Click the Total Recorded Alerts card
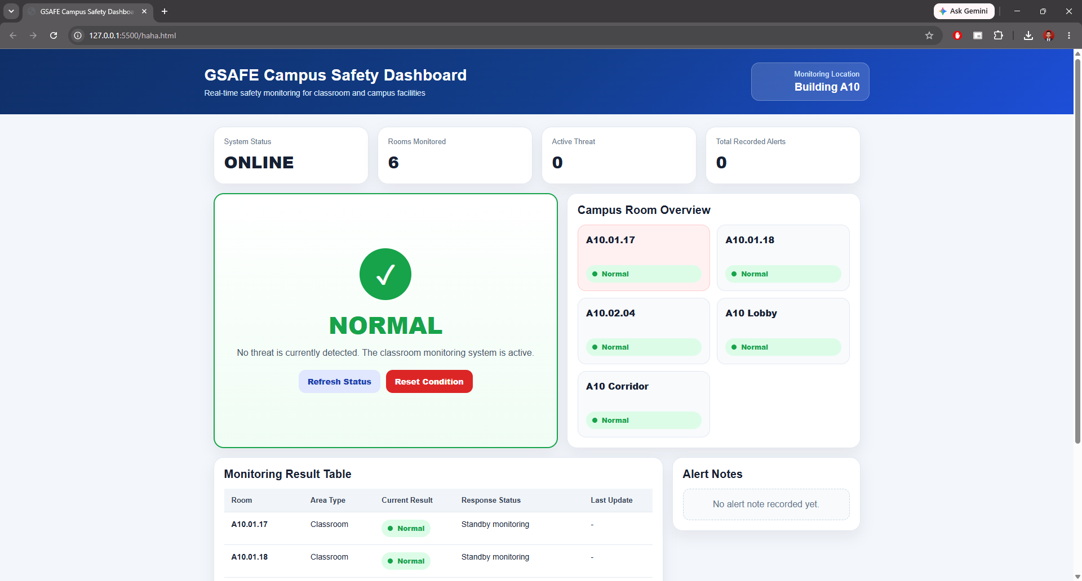 click(783, 155)
